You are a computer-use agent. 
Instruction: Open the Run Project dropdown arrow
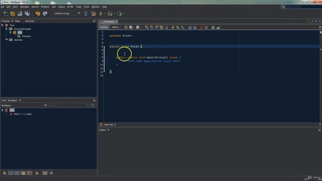pyautogui.click(x=105, y=14)
